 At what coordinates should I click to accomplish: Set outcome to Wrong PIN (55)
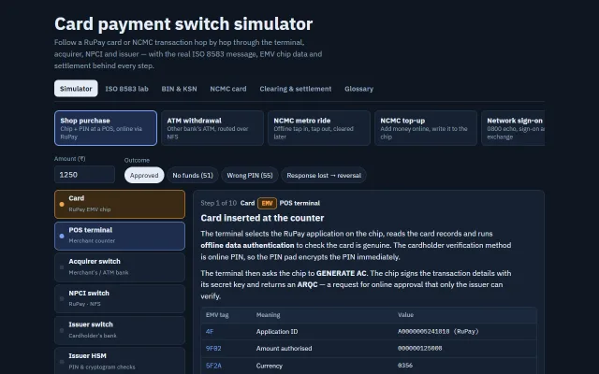[x=250, y=175]
